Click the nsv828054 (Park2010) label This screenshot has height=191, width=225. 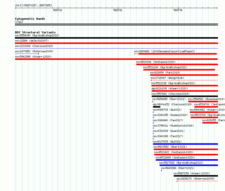[x=165, y=73]
